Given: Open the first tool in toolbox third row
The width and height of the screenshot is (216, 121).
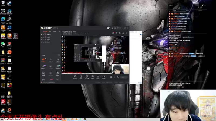Looking at the screenshot, I should coord(43,74).
